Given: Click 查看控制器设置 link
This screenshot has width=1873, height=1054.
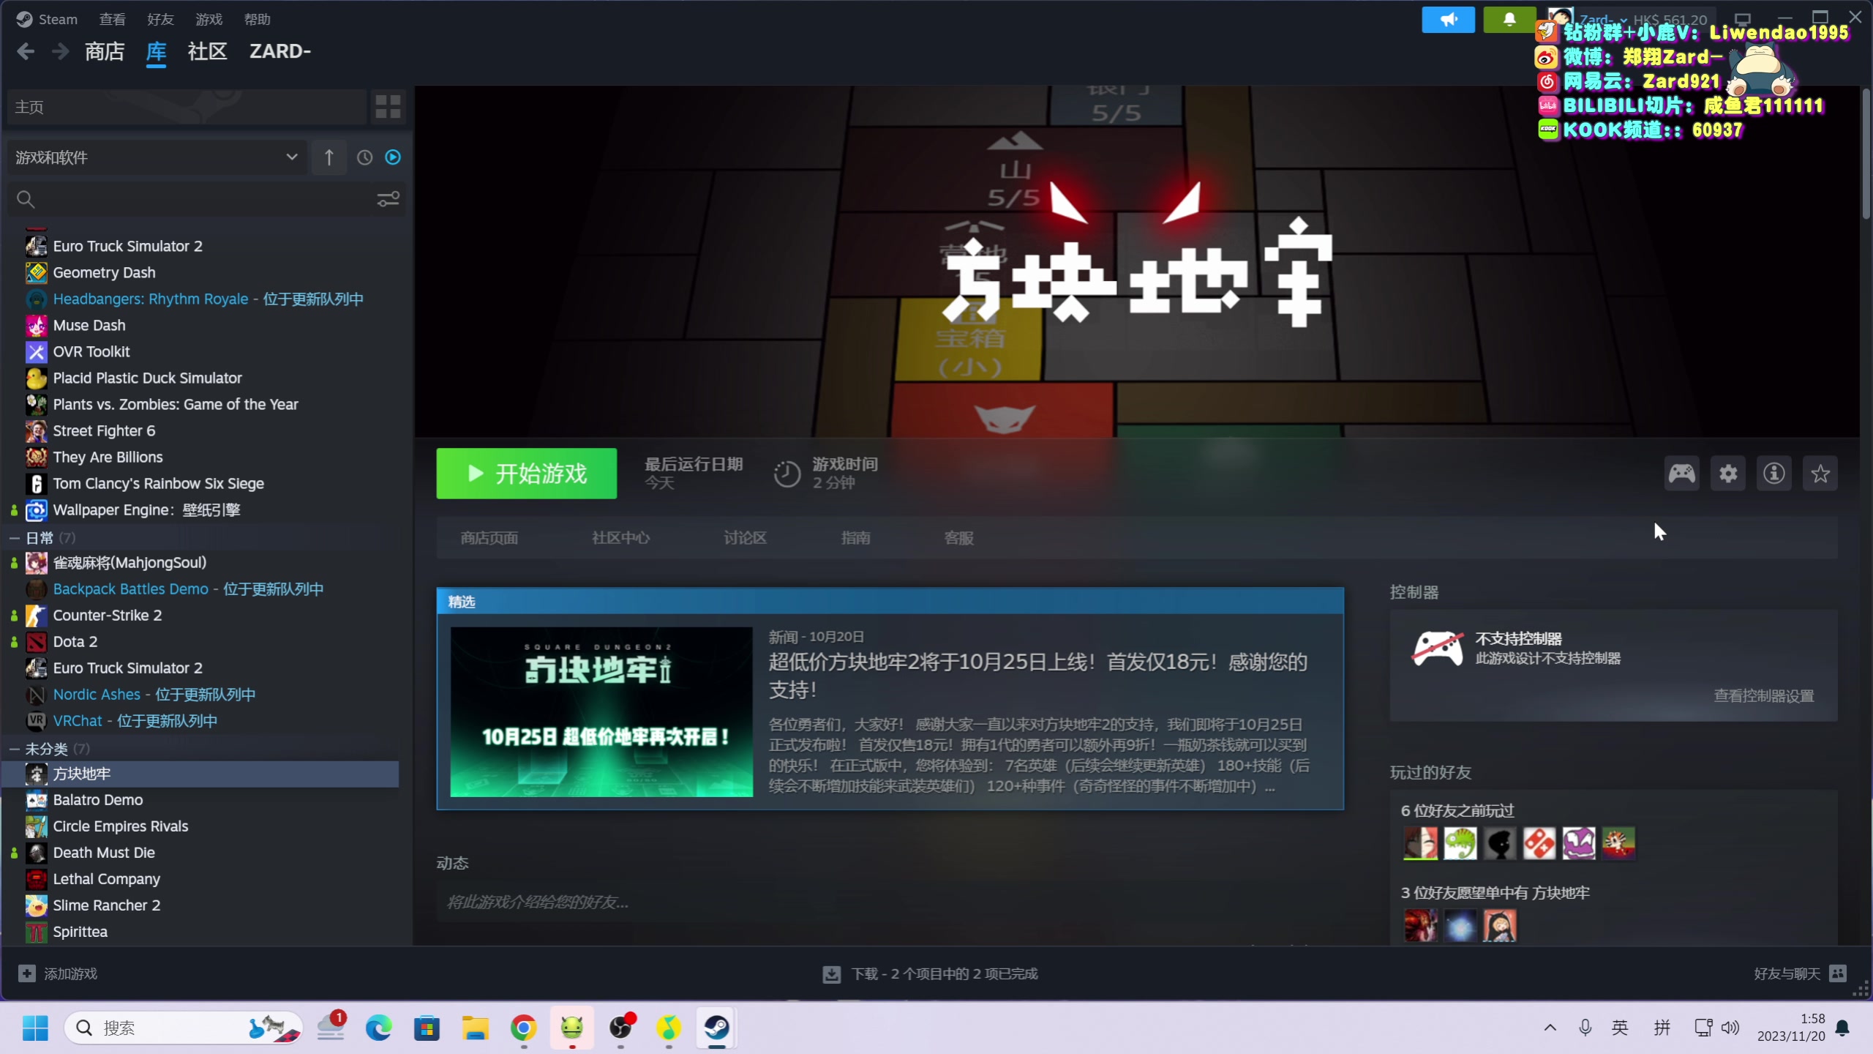Looking at the screenshot, I should click(x=1763, y=696).
